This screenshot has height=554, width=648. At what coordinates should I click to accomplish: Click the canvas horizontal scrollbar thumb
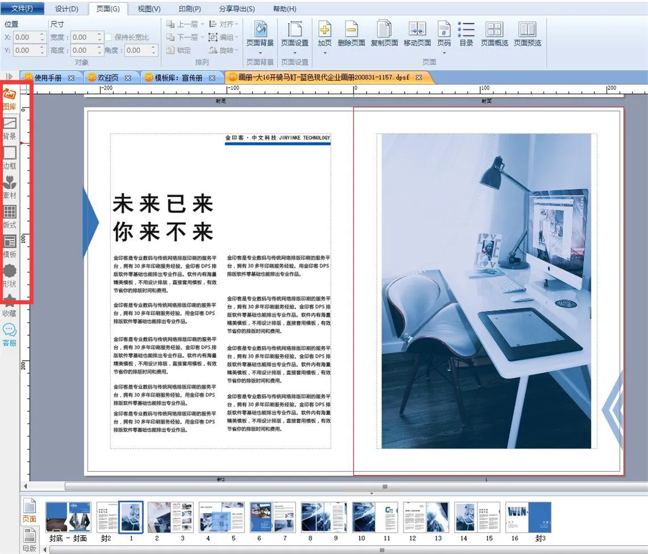(x=355, y=486)
